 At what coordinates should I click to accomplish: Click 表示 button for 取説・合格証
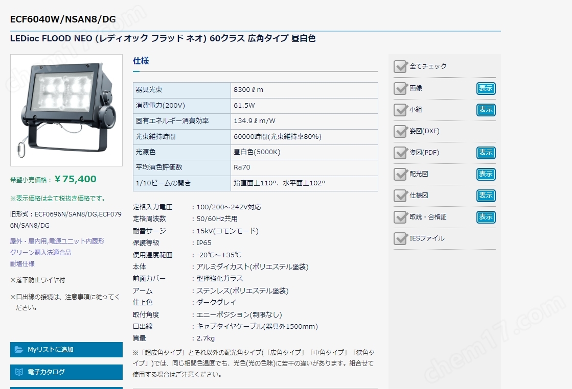[486, 217]
